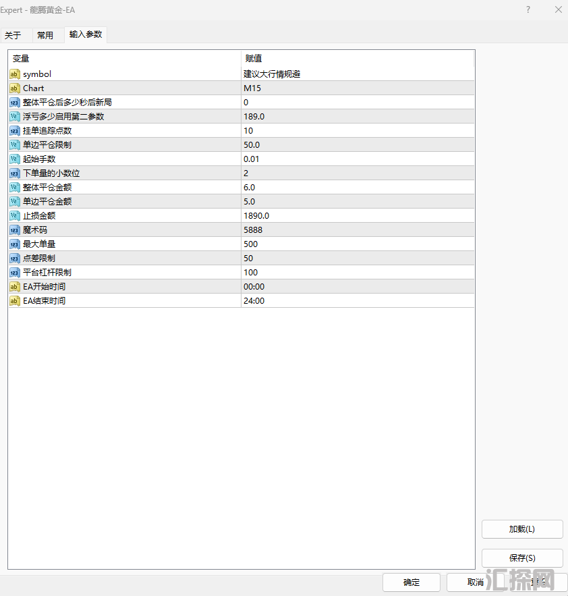Click the integer icon beside 挂单追踪点数

[15, 131]
